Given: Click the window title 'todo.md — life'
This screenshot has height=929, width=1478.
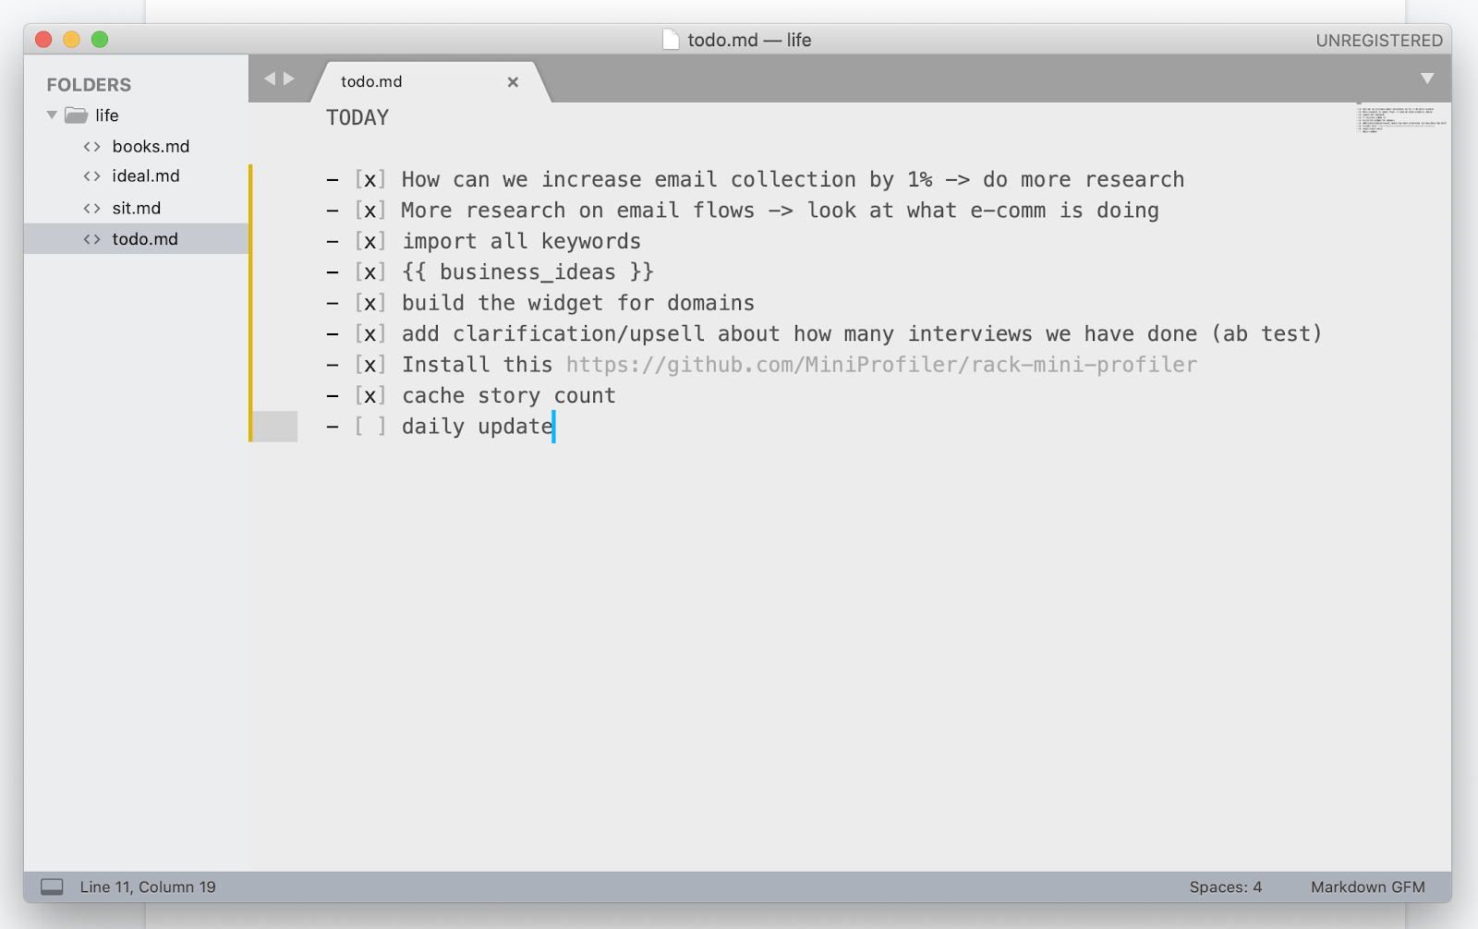Looking at the screenshot, I should (749, 40).
